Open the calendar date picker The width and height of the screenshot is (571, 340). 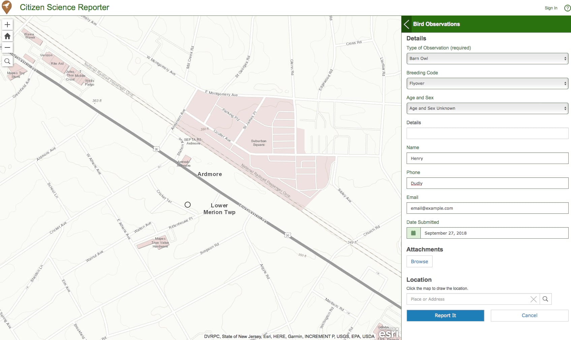coord(413,233)
